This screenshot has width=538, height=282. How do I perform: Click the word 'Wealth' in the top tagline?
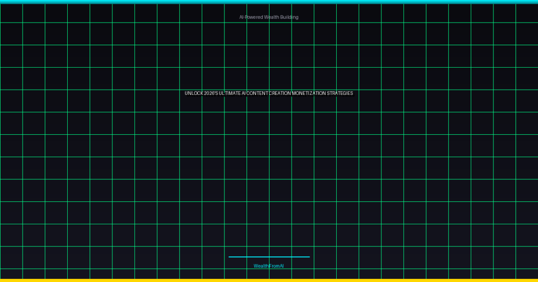tap(272, 17)
